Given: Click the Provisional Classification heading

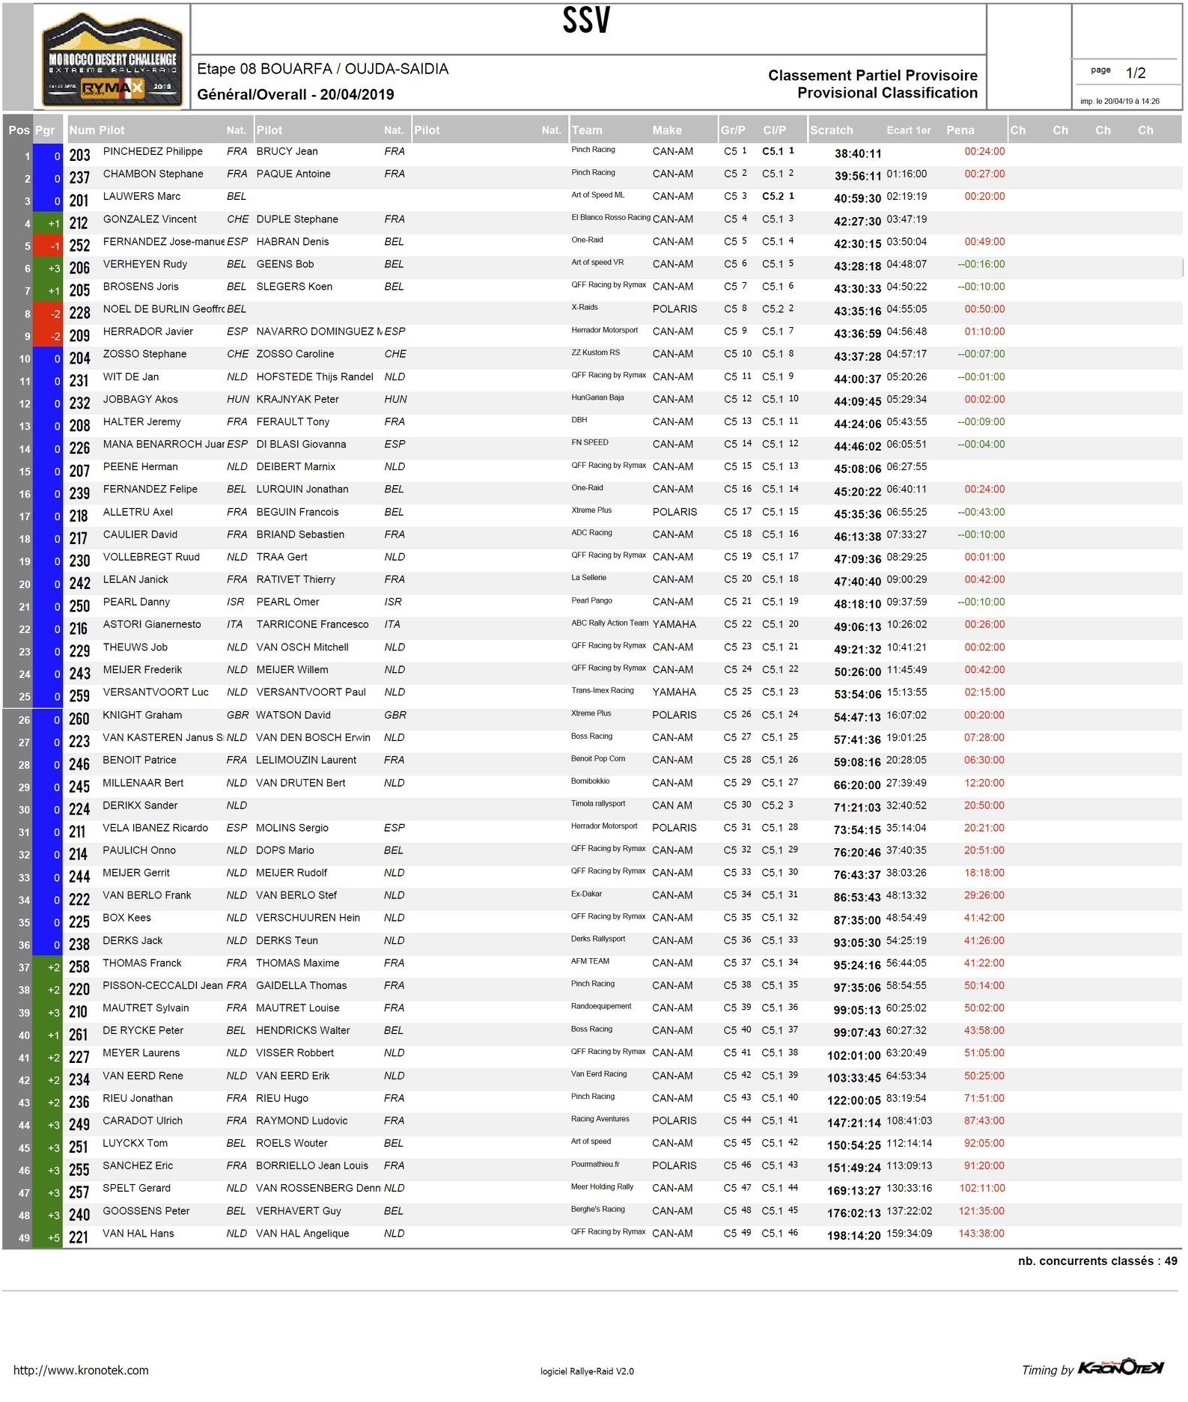Looking at the screenshot, I should (x=887, y=93).
